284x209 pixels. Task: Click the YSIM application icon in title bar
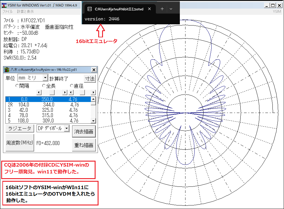(x=4, y=5)
